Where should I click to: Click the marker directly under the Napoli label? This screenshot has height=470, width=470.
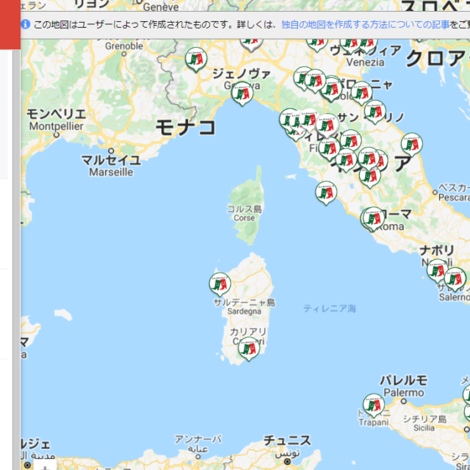[437, 271]
